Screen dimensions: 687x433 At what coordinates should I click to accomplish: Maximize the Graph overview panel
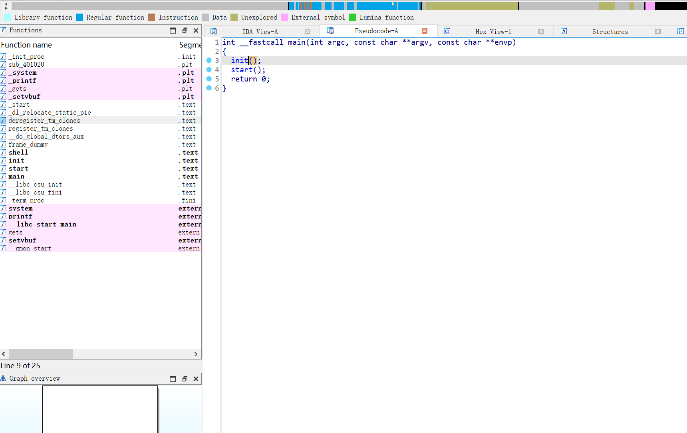coord(173,379)
